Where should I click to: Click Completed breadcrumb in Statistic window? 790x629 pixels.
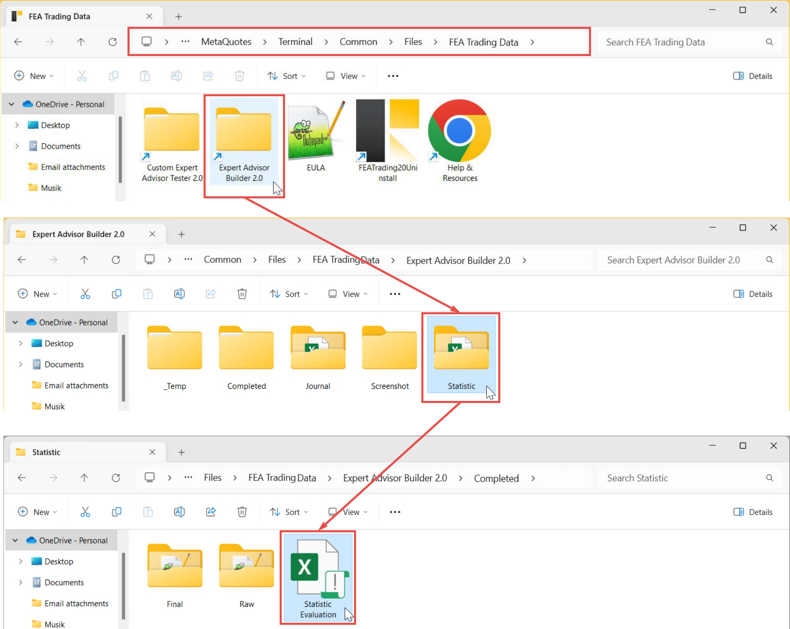[496, 478]
